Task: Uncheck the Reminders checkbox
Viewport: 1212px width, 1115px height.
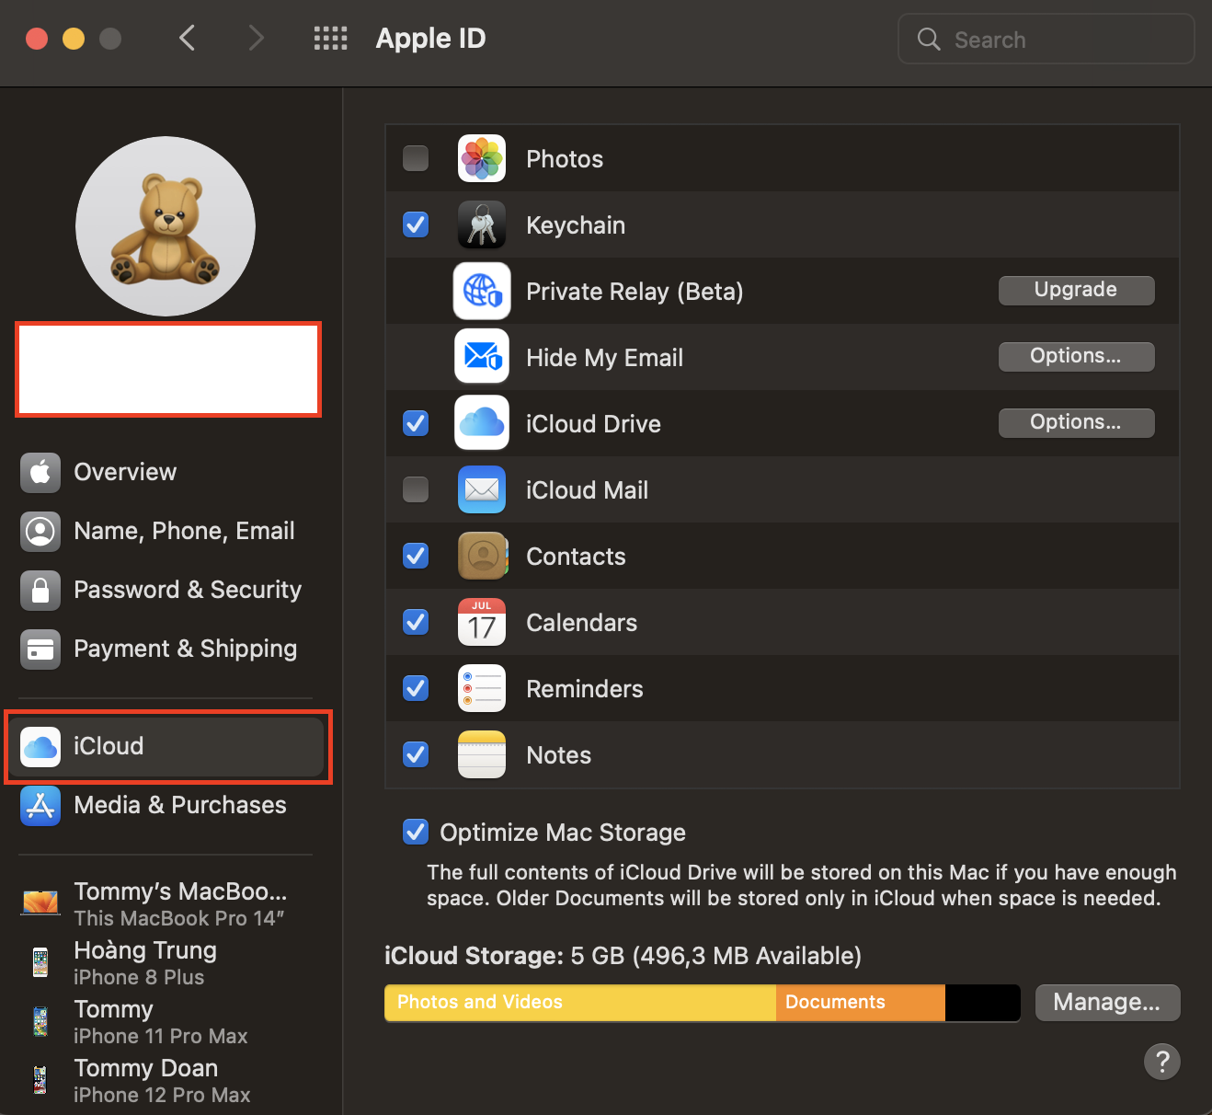Action: pos(416,688)
